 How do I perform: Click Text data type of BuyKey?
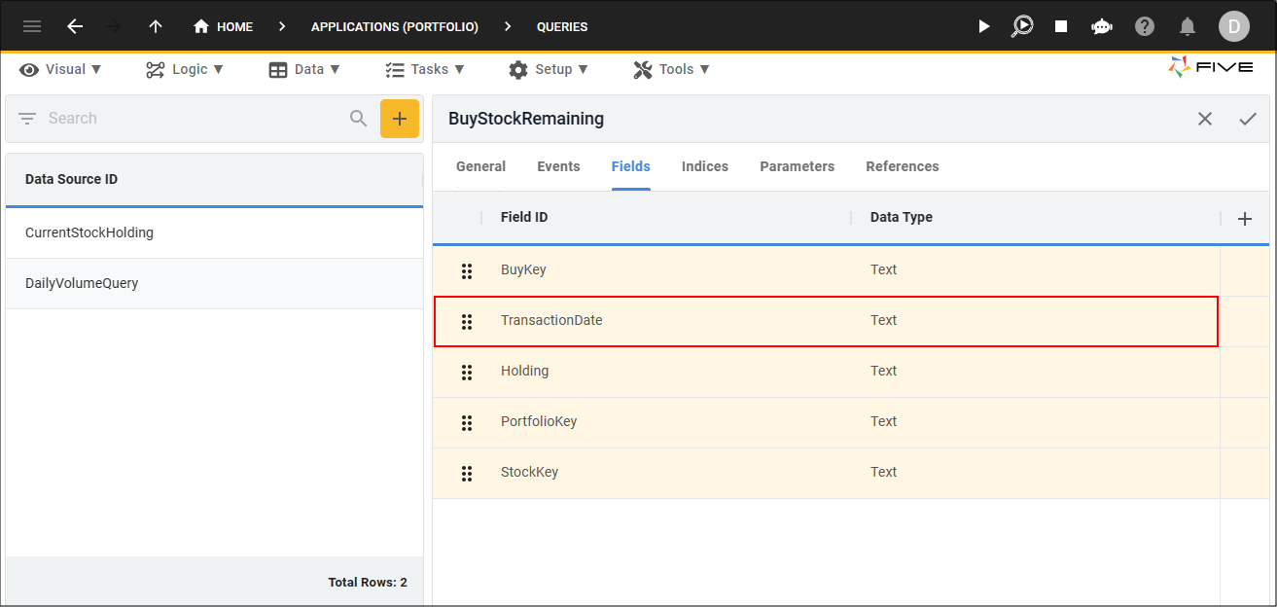coord(883,269)
